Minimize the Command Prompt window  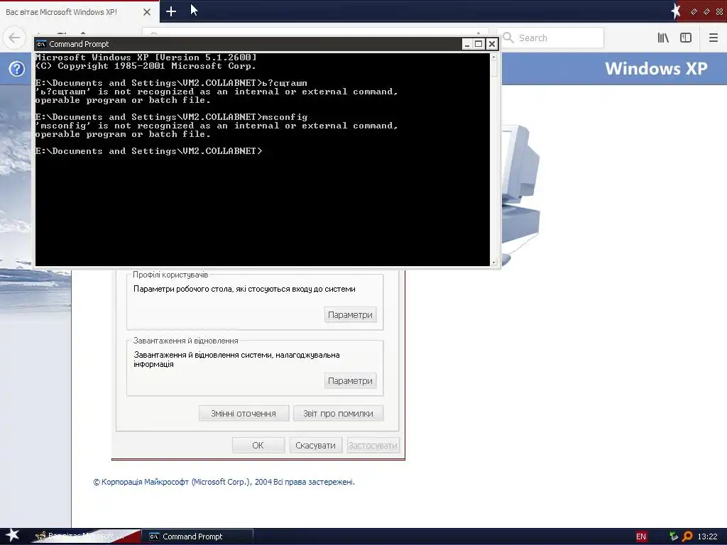(467, 44)
